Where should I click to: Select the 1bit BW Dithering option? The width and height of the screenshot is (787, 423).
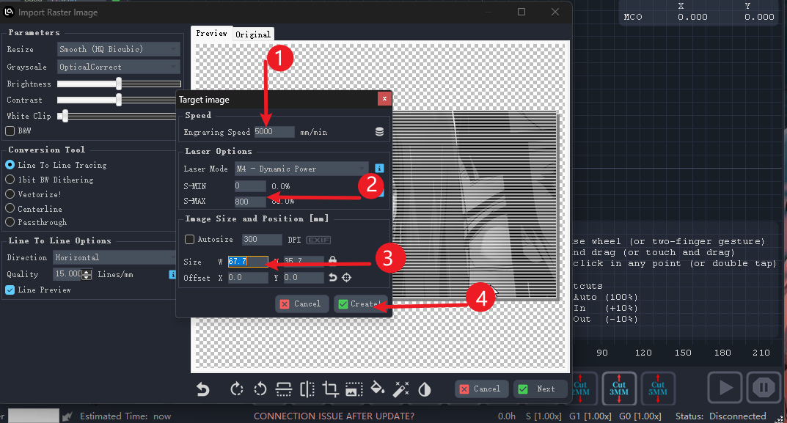pyautogui.click(x=10, y=180)
